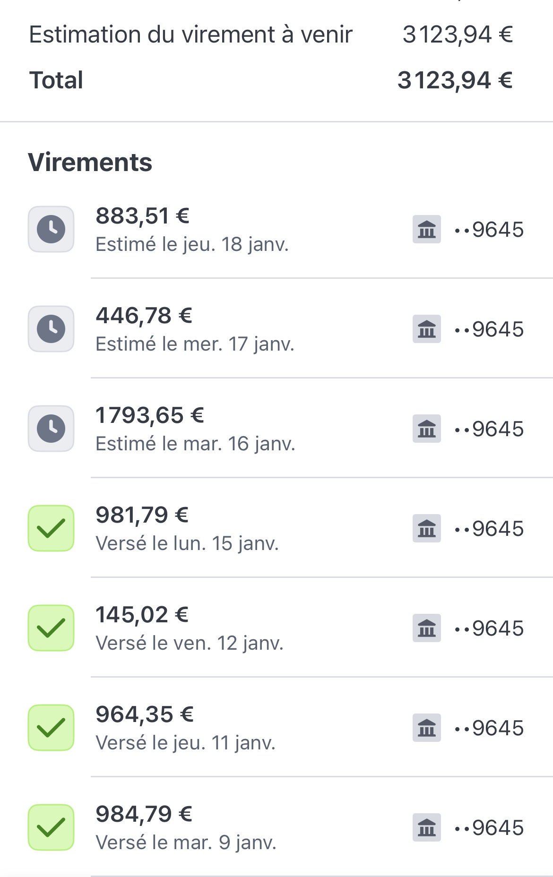Click the Total amount 3123,94 €
The width and height of the screenshot is (553, 877).
point(455,80)
